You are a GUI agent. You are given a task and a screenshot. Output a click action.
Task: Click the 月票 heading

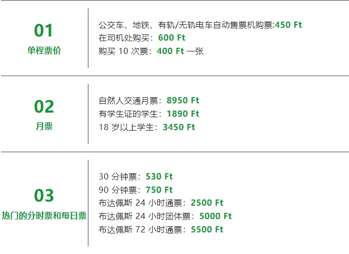point(44,126)
